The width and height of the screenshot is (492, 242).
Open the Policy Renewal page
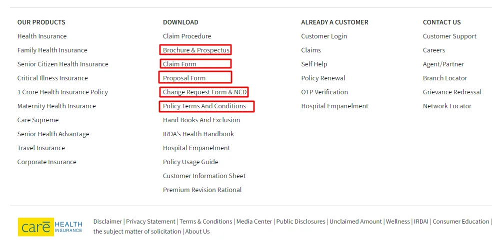tap(323, 78)
